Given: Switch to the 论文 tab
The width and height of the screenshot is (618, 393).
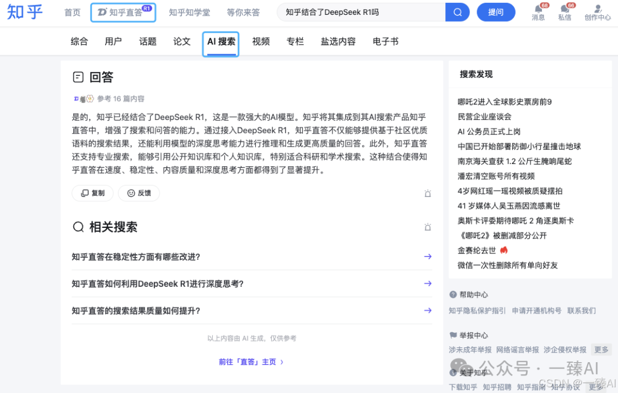Looking at the screenshot, I should click(182, 41).
